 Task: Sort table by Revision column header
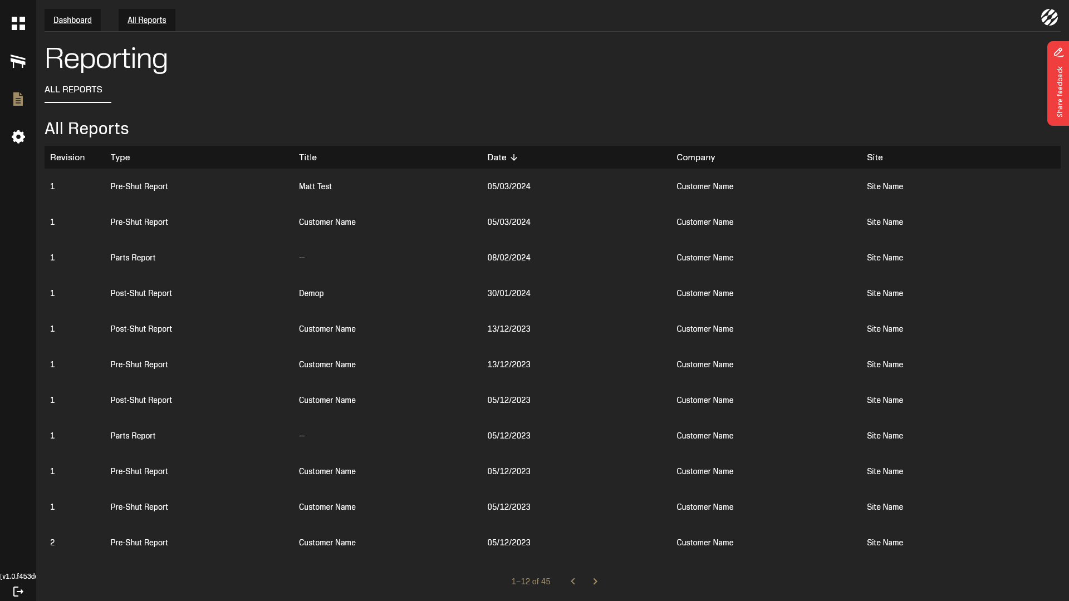click(67, 157)
